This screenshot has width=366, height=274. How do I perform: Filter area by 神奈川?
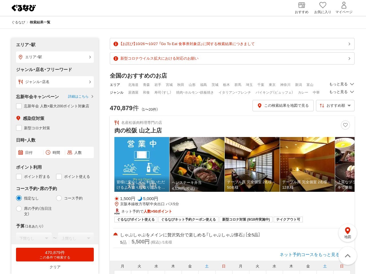[285, 85]
